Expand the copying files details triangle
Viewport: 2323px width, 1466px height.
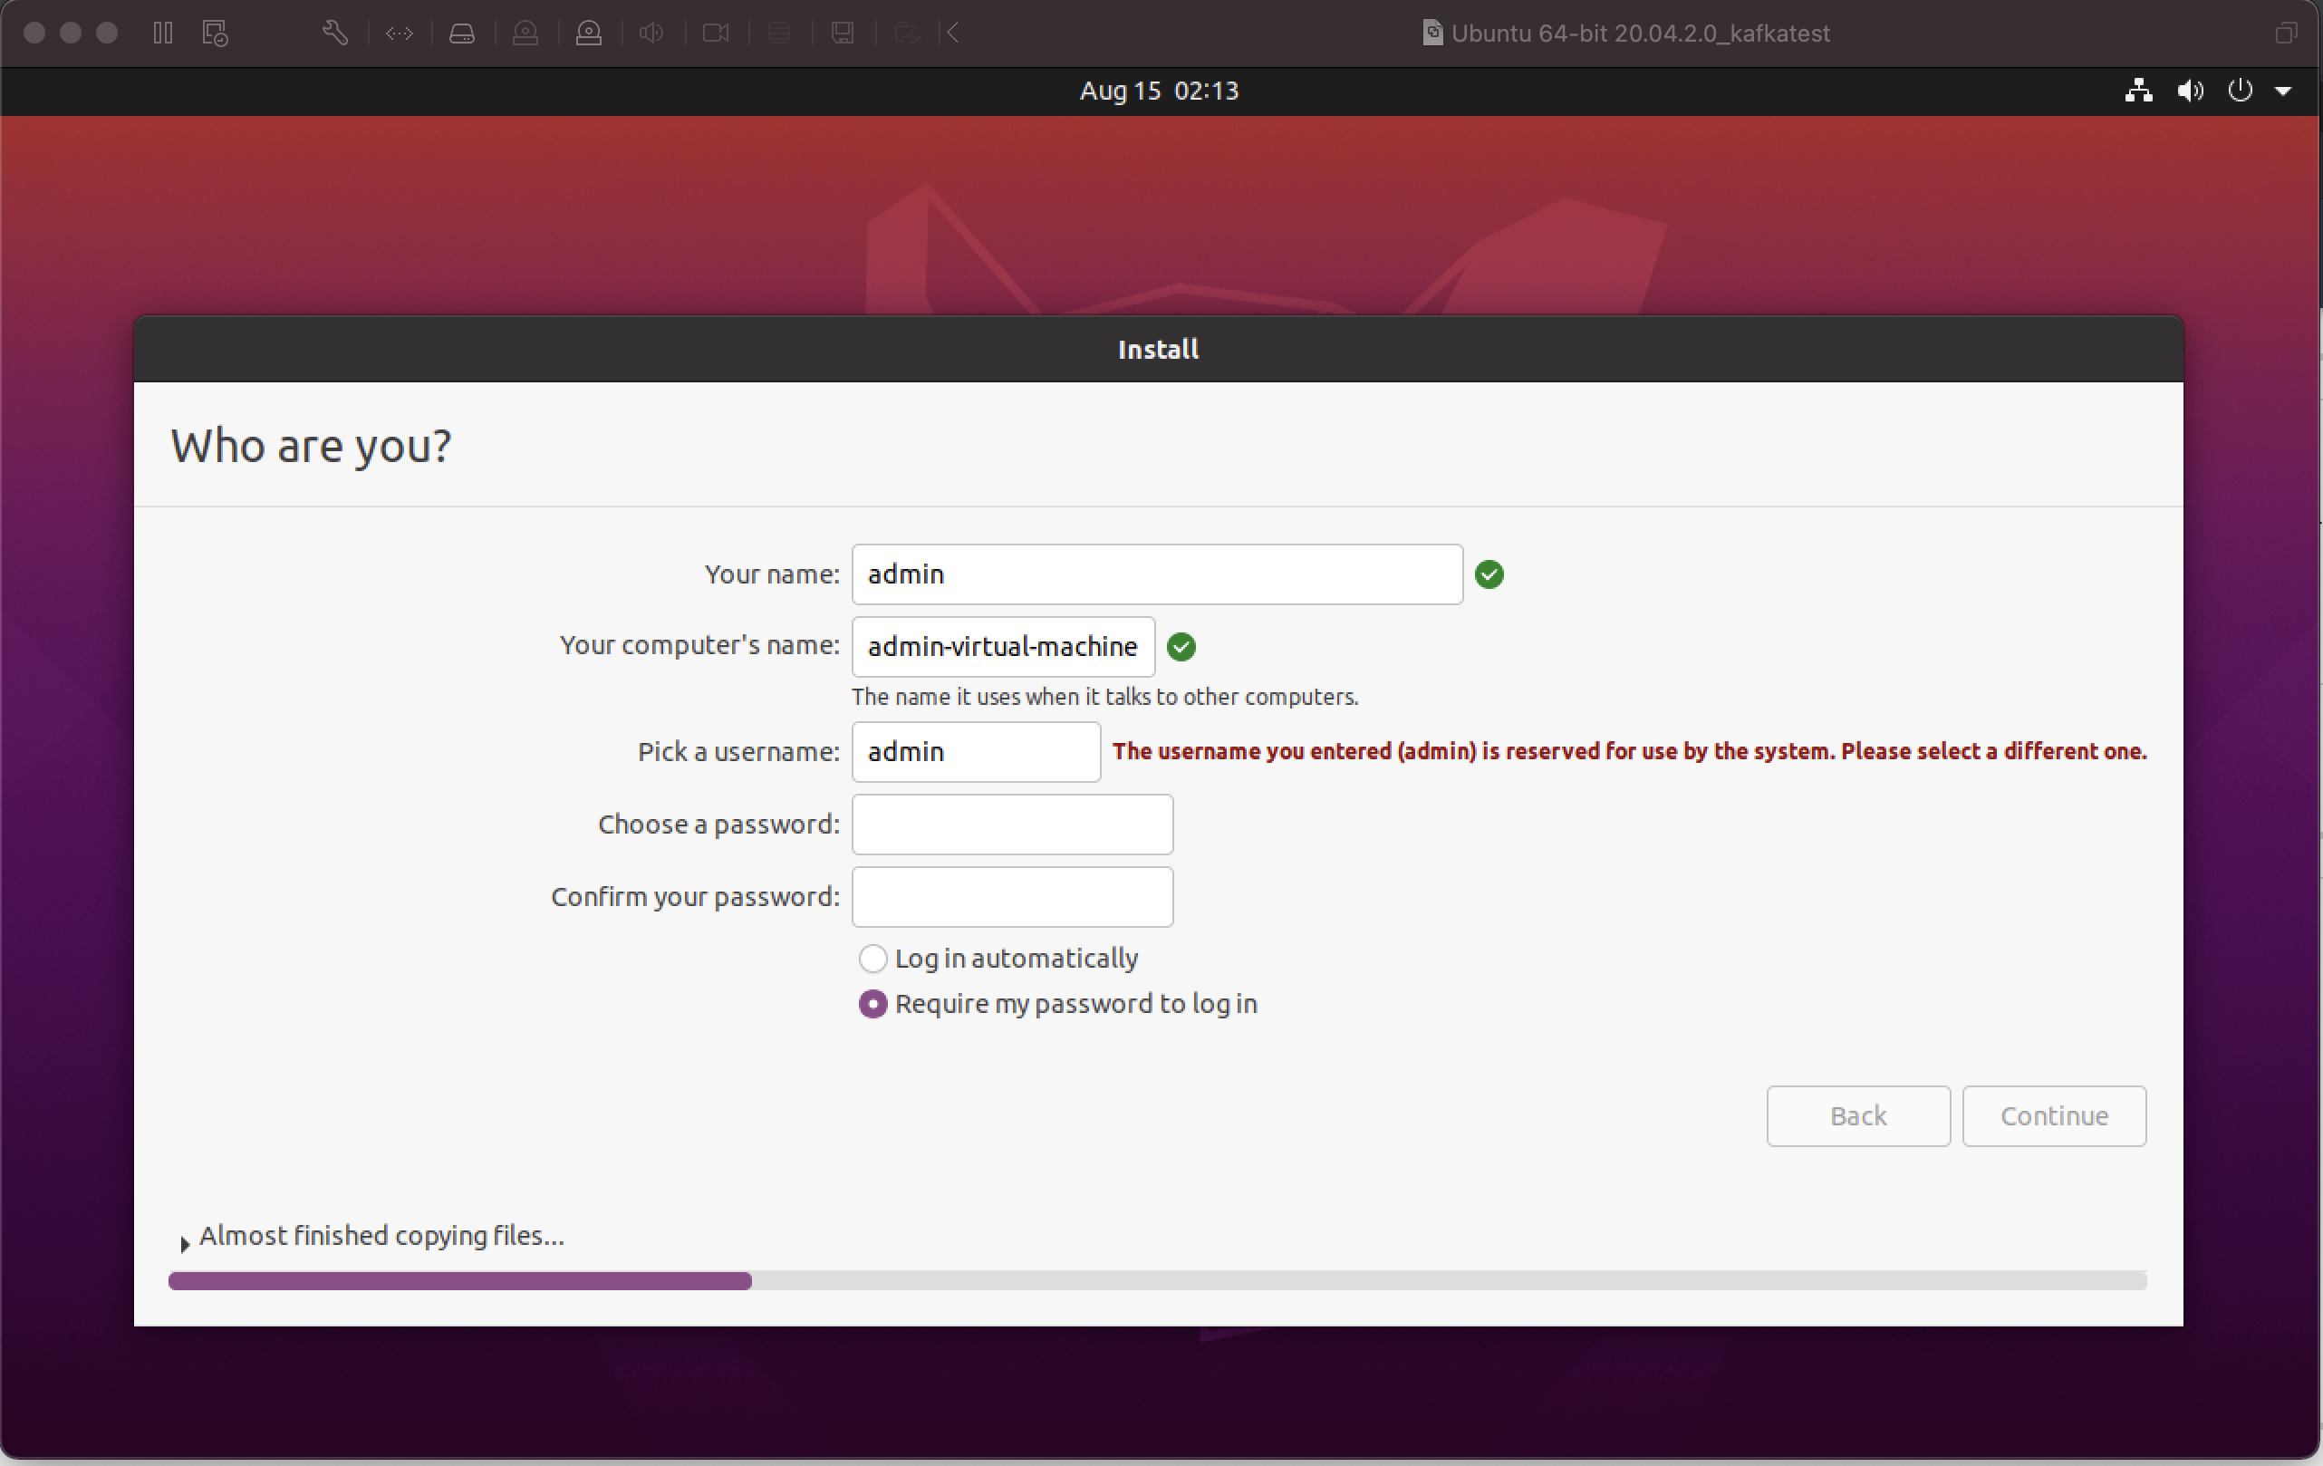[x=184, y=1244]
